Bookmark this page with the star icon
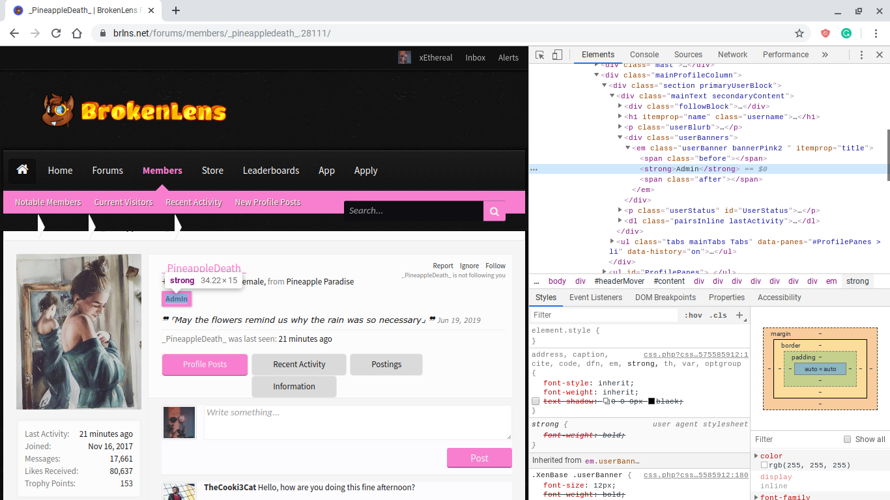 799,33
